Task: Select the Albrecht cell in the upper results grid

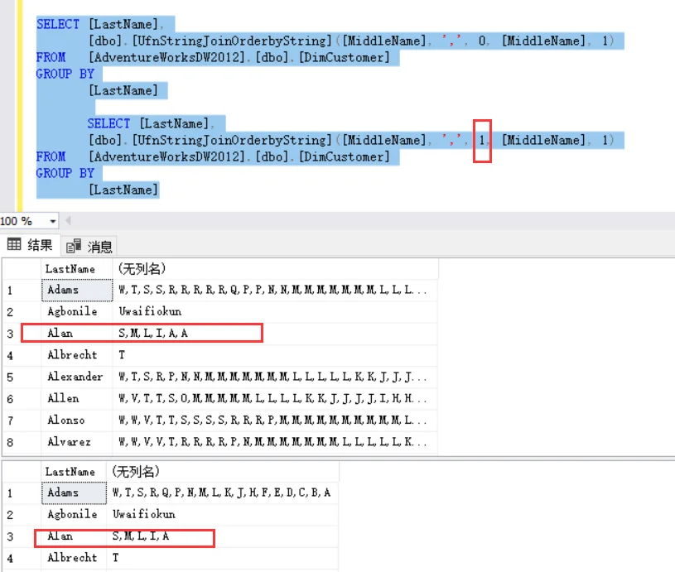Action: pyautogui.click(x=77, y=355)
